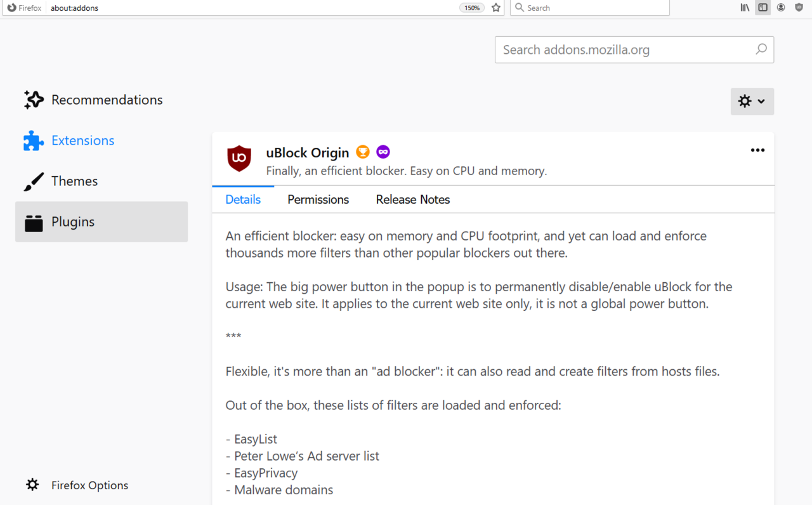This screenshot has width=812, height=505.
Task: Click the Search addons.mozilla.org field
Action: [634, 49]
